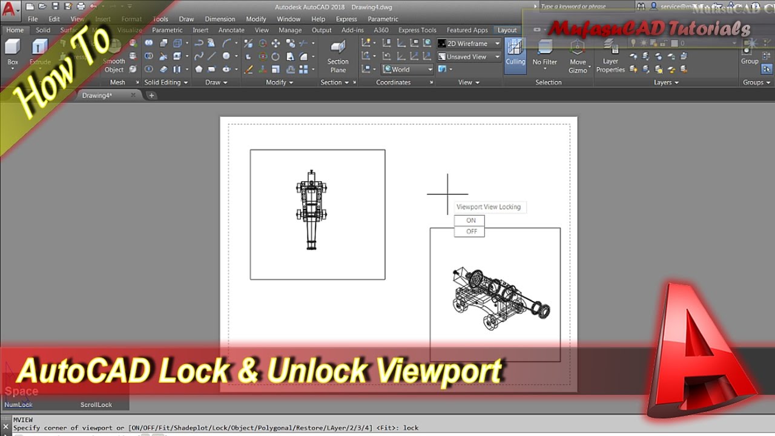Image resolution: width=775 pixels, height=436 pixels.
Task: Open the Help menu
Action: (318, 19)
